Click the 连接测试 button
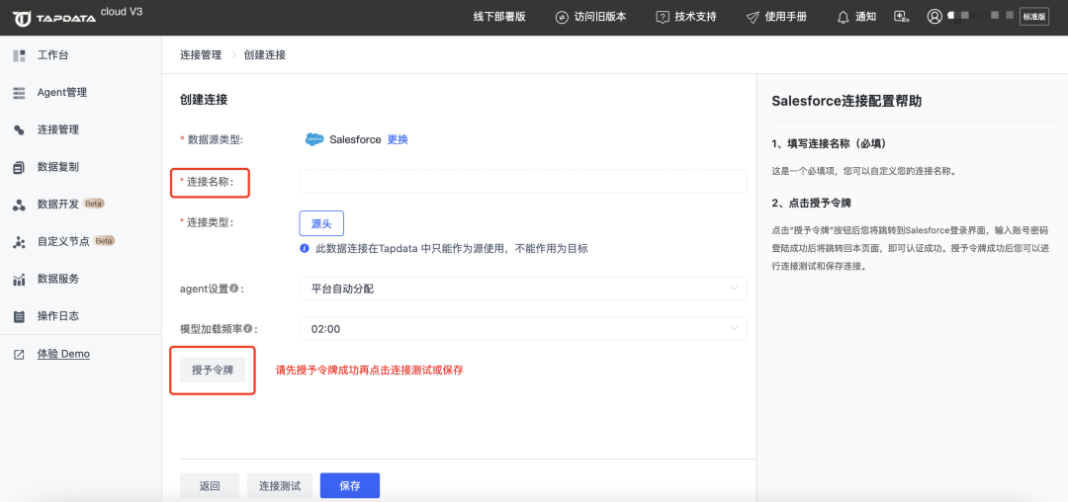 point(279,485)
